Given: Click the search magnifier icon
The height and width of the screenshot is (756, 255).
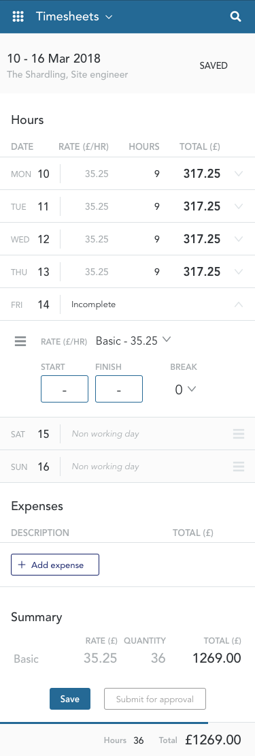Looking at the screenshot, I should click(x=236, y=17).
